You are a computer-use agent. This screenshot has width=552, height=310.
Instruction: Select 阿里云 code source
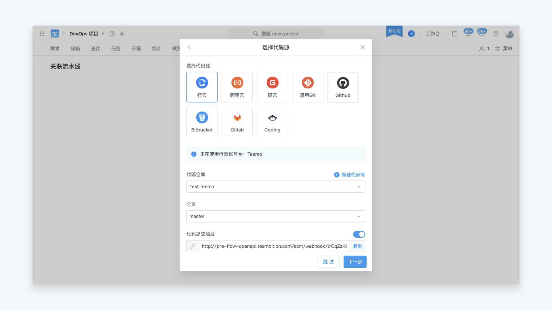click(x=237, y=87)
